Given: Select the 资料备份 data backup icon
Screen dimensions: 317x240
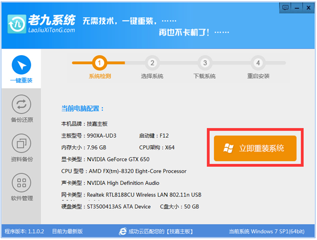Looking at the screenshot, I should pos(21,144).
